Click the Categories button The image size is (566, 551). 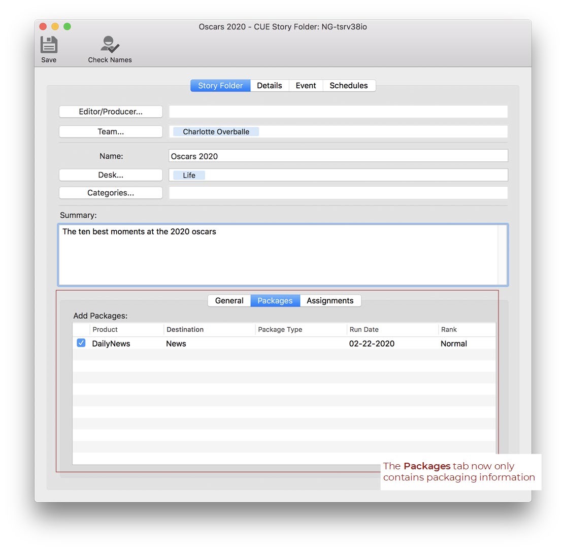111,193
